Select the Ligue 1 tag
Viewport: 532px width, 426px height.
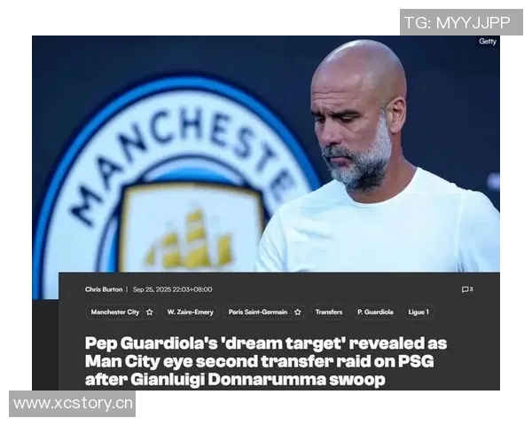[419, 312]
